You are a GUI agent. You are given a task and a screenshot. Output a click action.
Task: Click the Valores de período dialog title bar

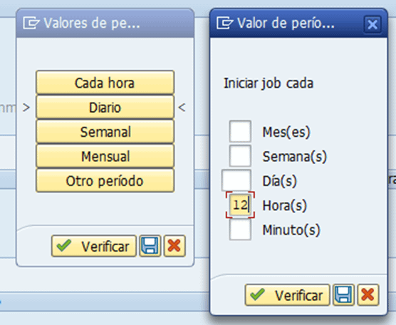(105, 24)
